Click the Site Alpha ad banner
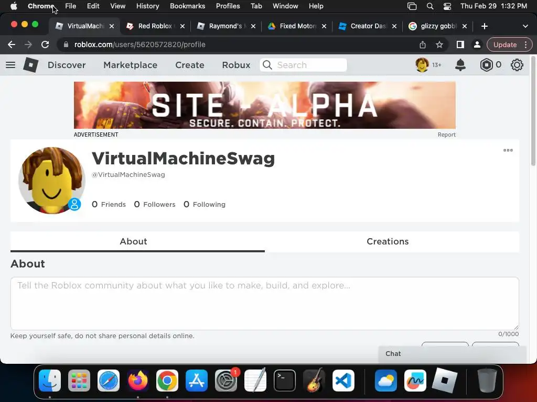 tap(265, 105)
